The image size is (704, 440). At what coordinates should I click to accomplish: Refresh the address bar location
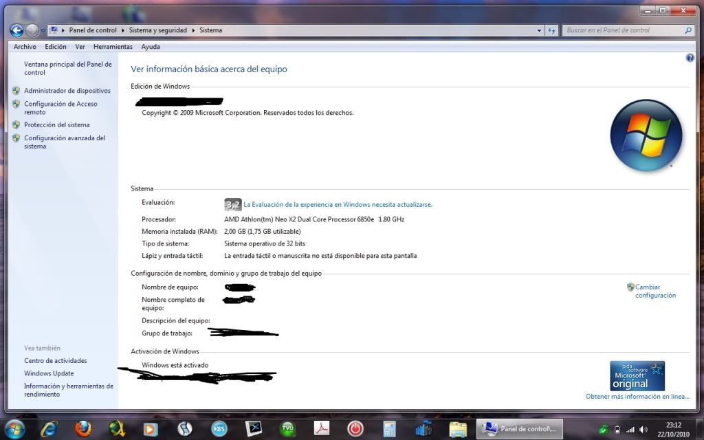pyautogui.click(x=551, y=30)
